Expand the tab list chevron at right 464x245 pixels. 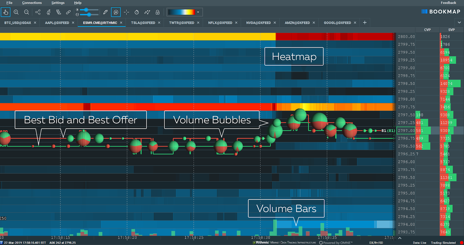coord(459,23)
